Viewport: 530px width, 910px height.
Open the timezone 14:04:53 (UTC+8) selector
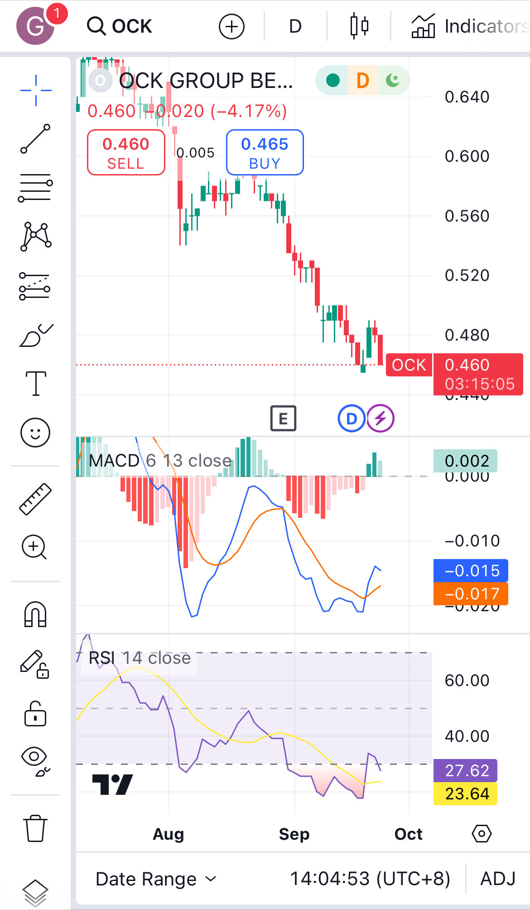370,879
